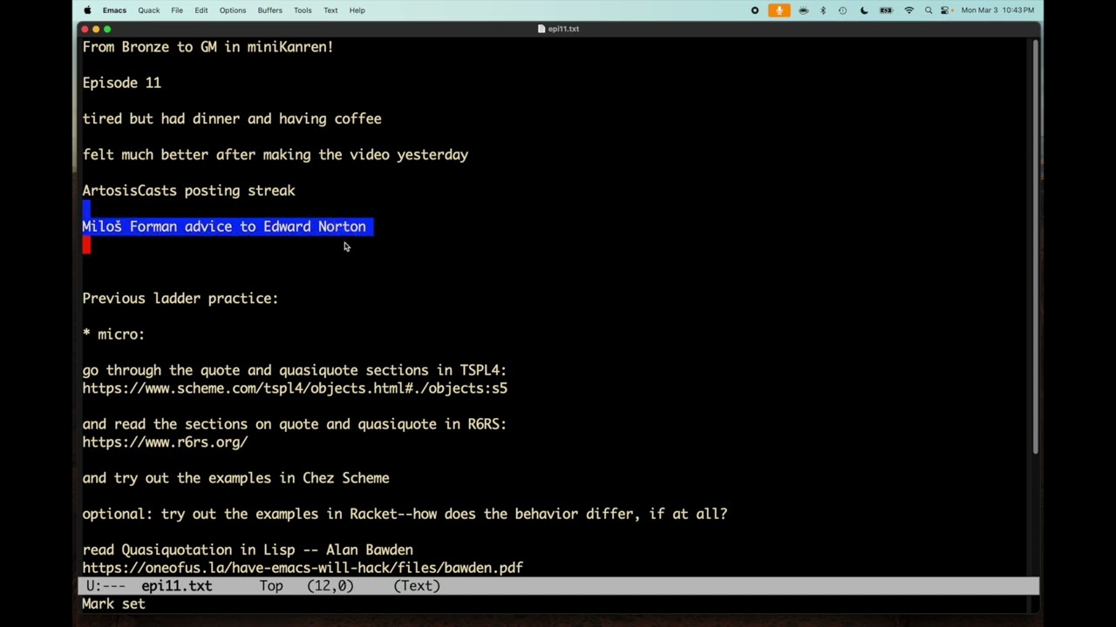This screenshot has width=1116, height=627.
Task: Open the battery status menu
Action: pyautogui.click(x=887, y=10)
